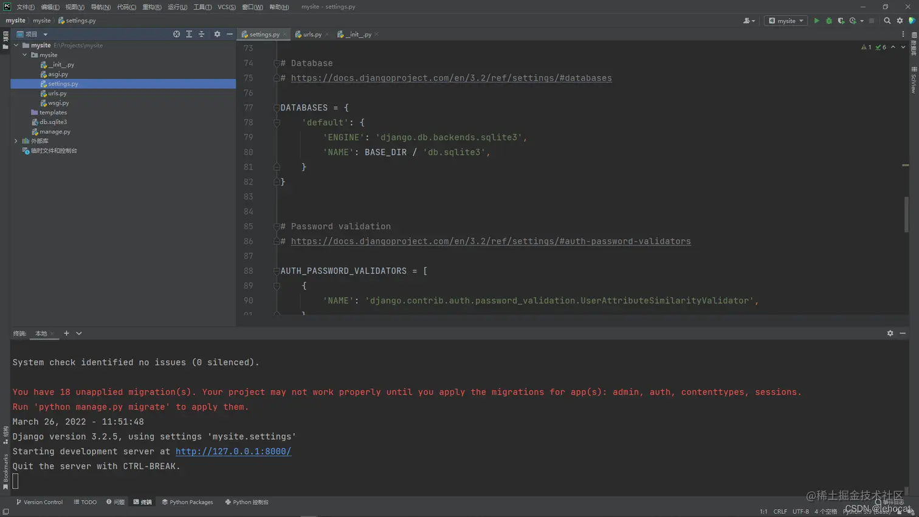Viewport: 919px width, 517px height.
Task: Select __init__.py in project tree
Action: [x=61, y=64]
